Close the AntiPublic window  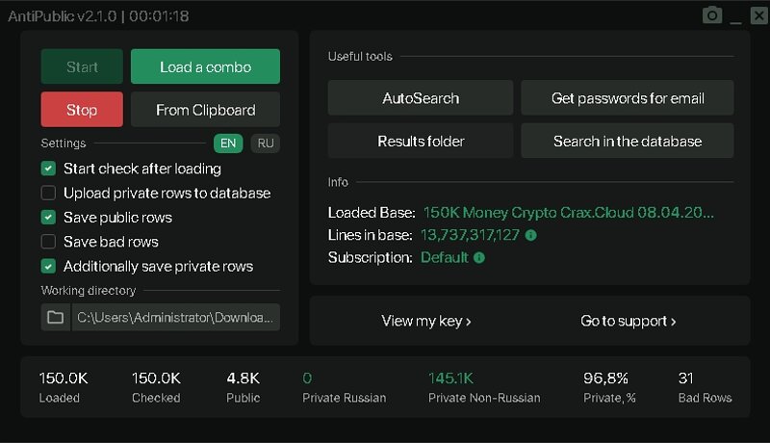[x=758, y=15]
